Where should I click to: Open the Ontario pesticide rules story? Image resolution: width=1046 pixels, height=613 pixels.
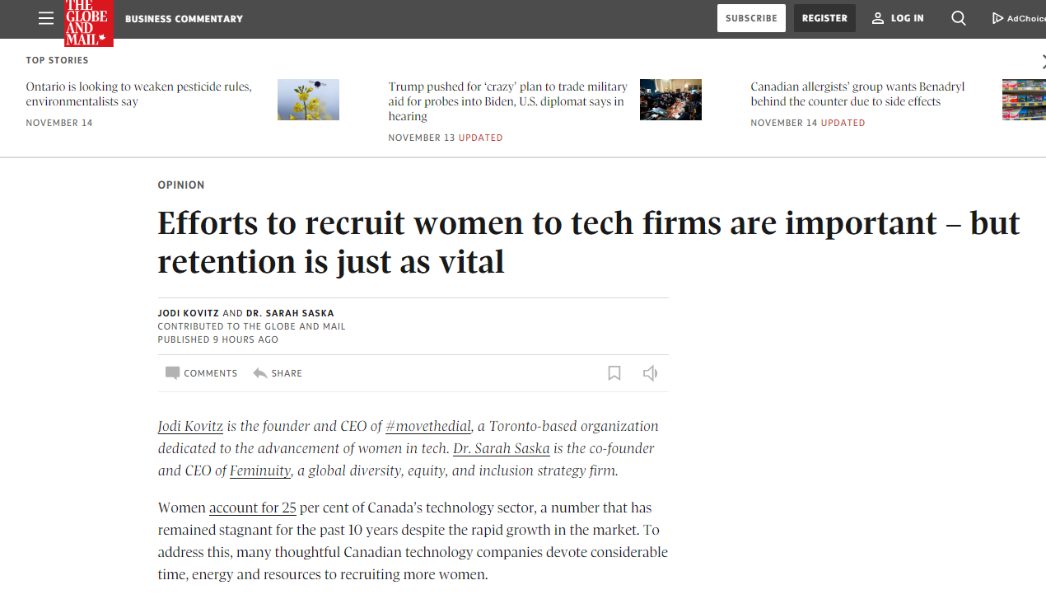click(137, 93)
